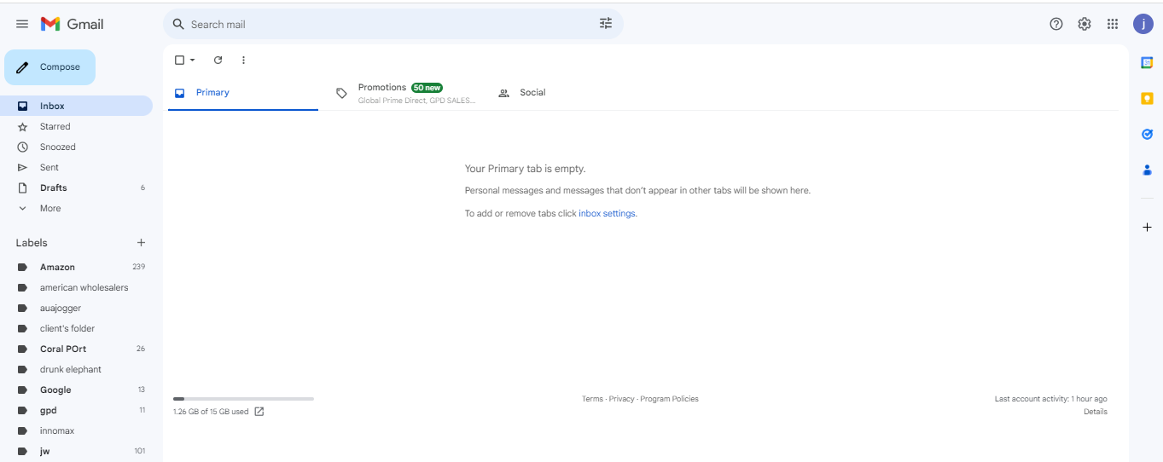Open account activity Details link

coord(1096,412)
